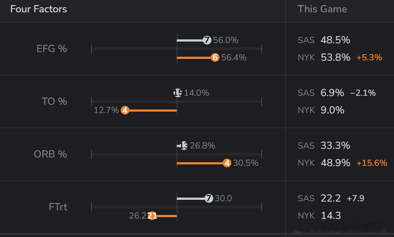This screenshot has width=394, height=237.
Task: Click the NYK FTrt rank 21 marker
Action: [152, 216]
